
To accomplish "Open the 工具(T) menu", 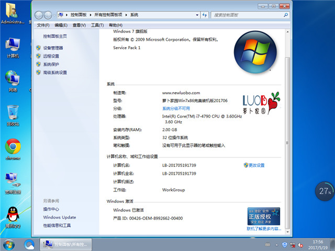I will coord(97,25).
